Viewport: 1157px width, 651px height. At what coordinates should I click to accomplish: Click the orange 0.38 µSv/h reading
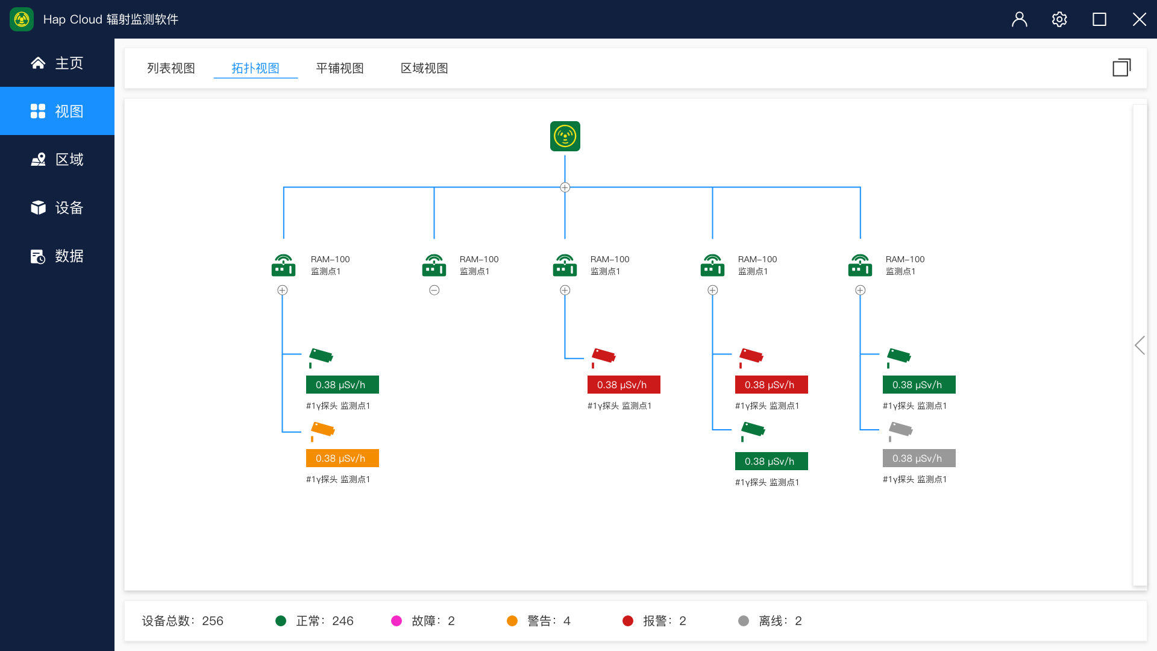[342, 458]
